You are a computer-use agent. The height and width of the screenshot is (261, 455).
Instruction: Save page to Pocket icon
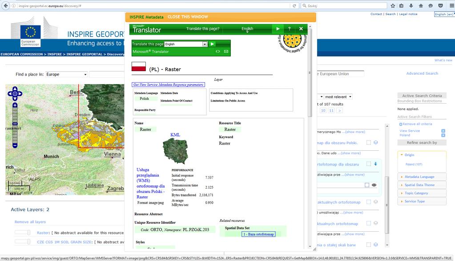[440, 5]
